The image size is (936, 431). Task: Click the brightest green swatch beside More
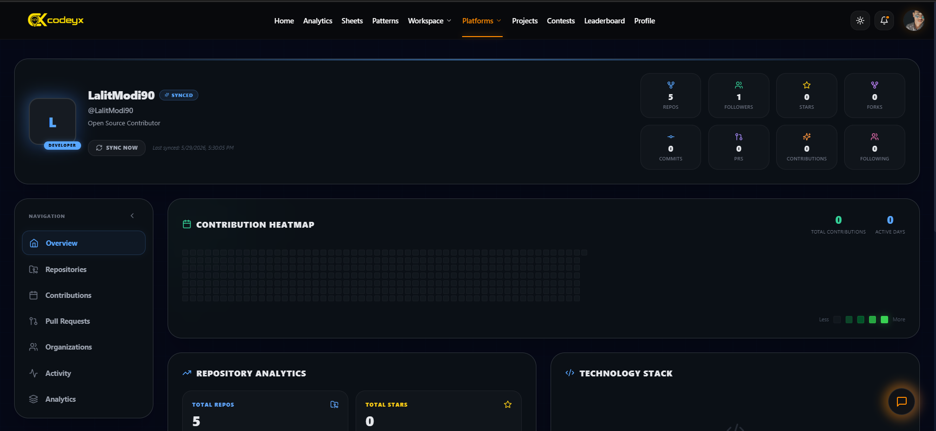pyautogui.click(x=884, y=319)
